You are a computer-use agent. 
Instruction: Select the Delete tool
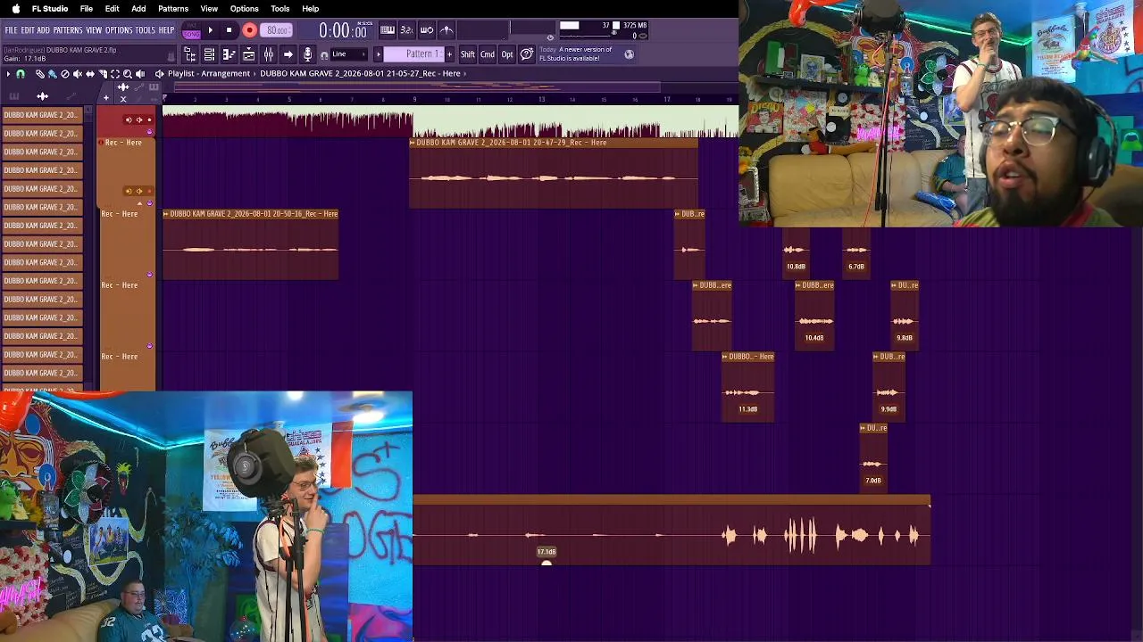click(x=64, y=74)
